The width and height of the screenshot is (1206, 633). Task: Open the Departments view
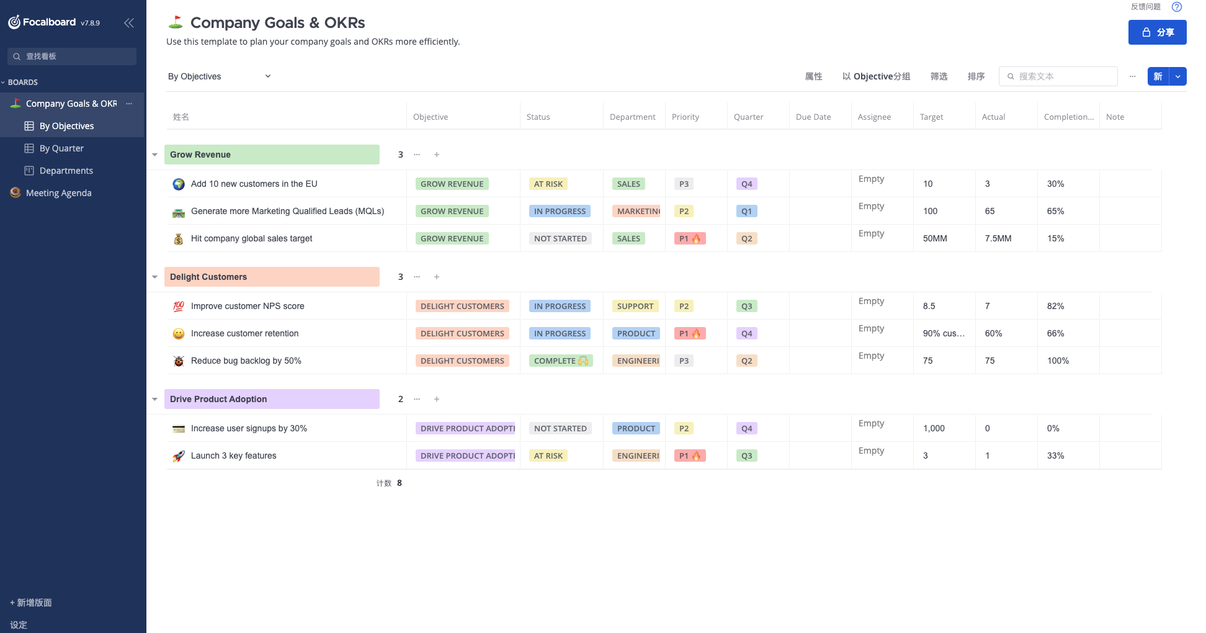[66, 171]
